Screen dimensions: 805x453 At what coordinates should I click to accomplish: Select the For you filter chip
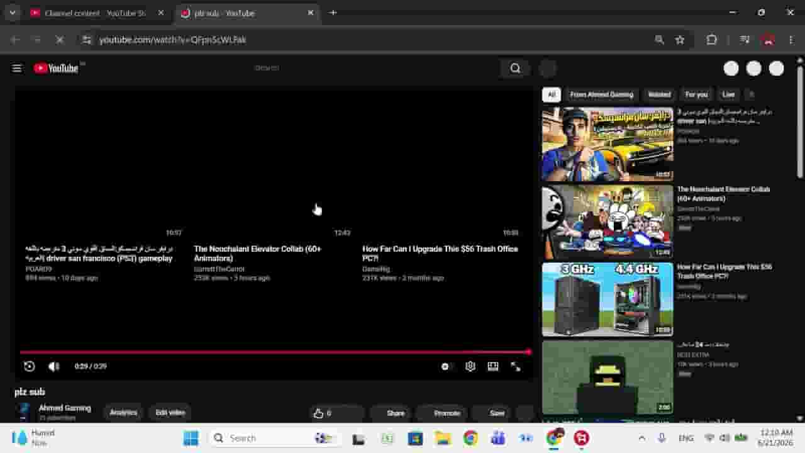pyautogui.click(x=696, y=94)
